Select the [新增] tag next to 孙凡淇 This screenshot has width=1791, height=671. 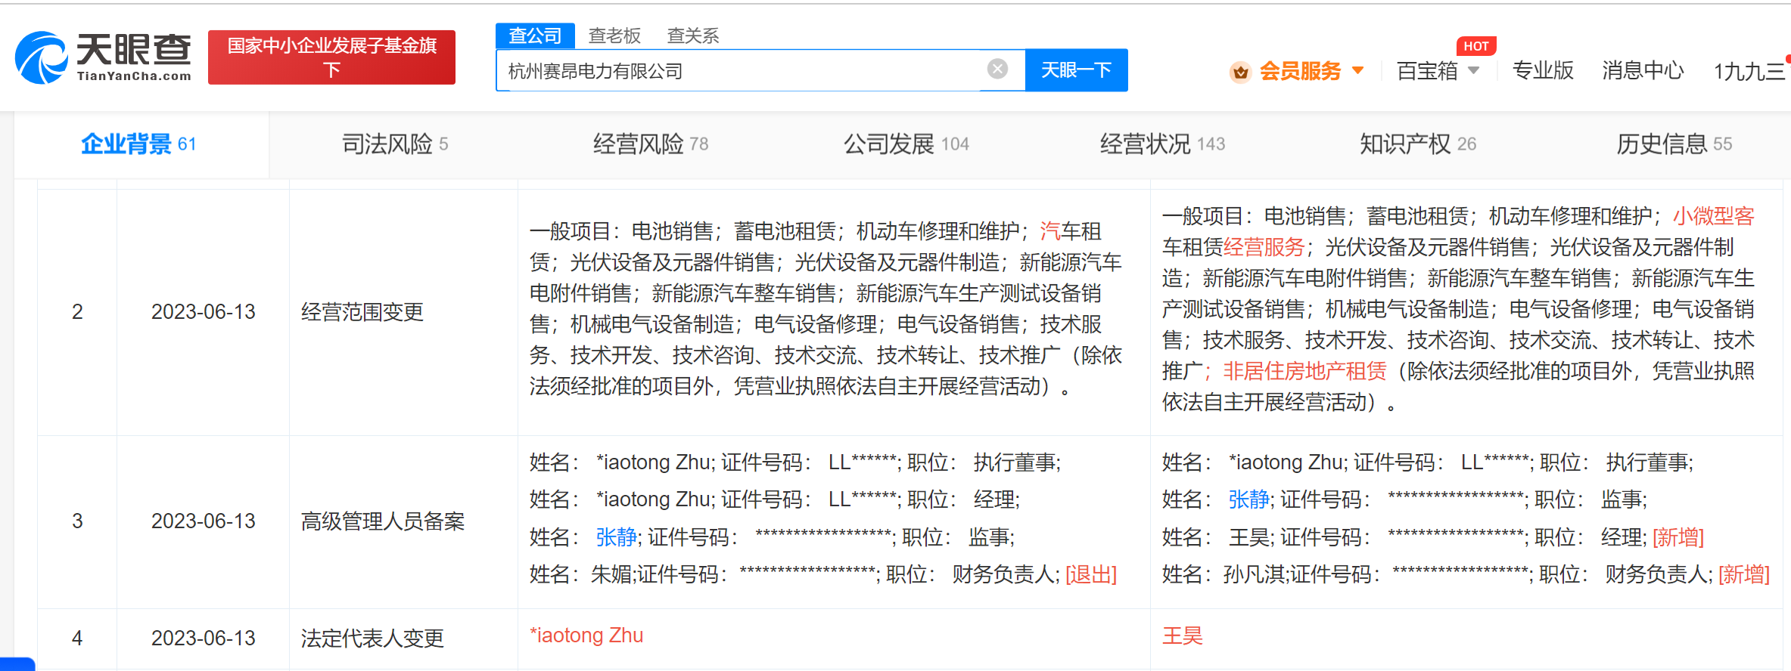click(x=1744, y=574)
